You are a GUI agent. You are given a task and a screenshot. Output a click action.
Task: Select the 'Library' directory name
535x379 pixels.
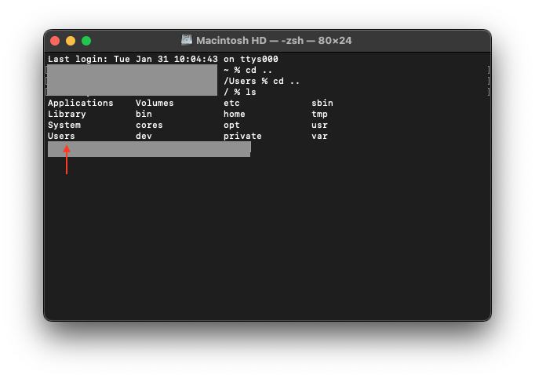(67, 114)
